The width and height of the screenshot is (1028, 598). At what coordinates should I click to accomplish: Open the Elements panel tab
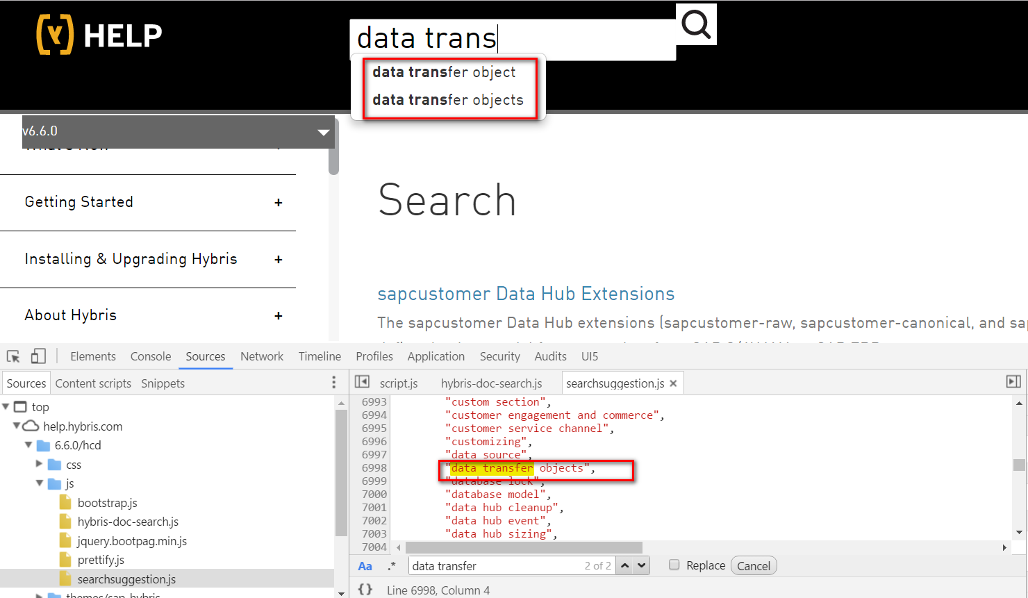pos(93,356)
